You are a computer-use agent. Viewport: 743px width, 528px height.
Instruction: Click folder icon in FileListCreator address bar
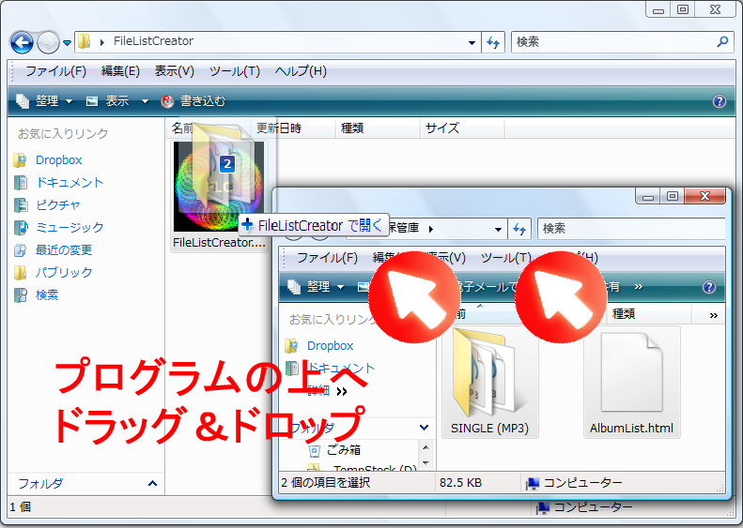pos(84,41)
